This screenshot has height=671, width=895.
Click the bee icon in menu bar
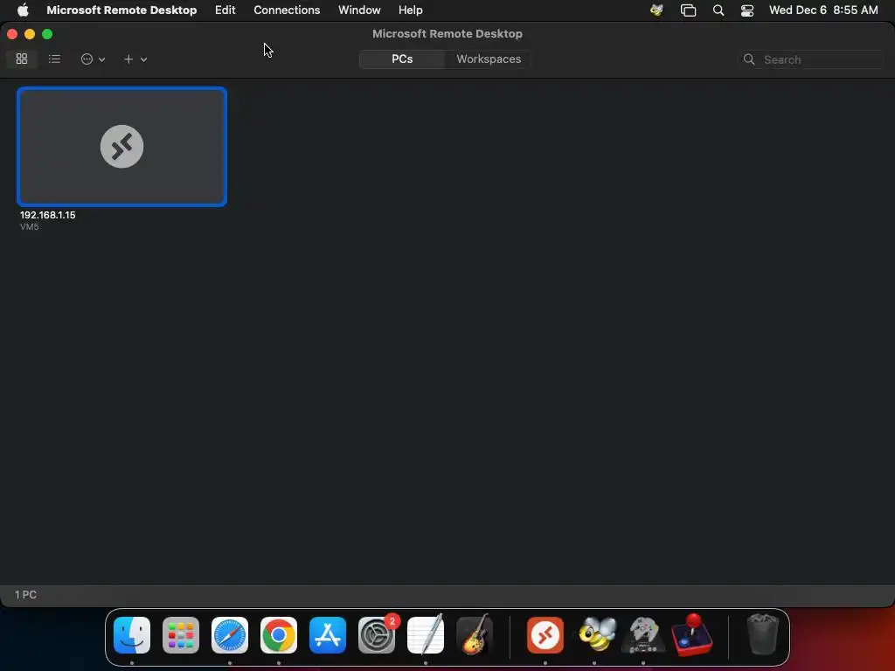pos(656,10)
